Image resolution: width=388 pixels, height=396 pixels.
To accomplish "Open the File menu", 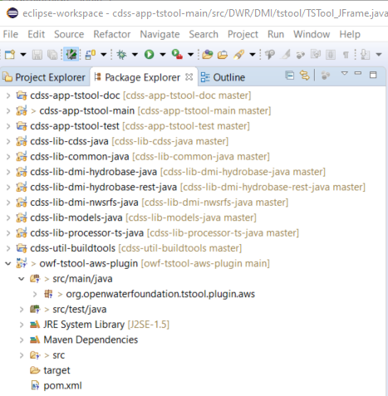I will pyautogui.click(x=11, y=34).
